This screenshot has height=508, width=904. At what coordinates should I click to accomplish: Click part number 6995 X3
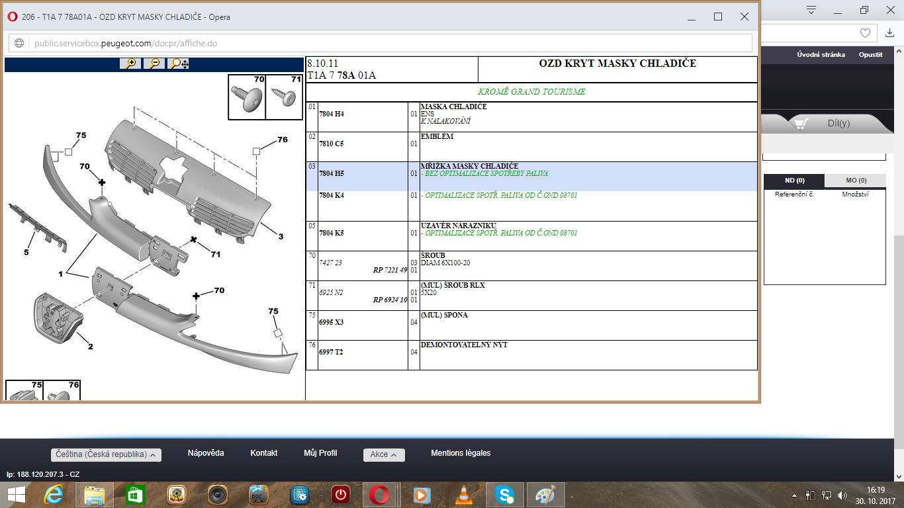click(x=332, y=322)
